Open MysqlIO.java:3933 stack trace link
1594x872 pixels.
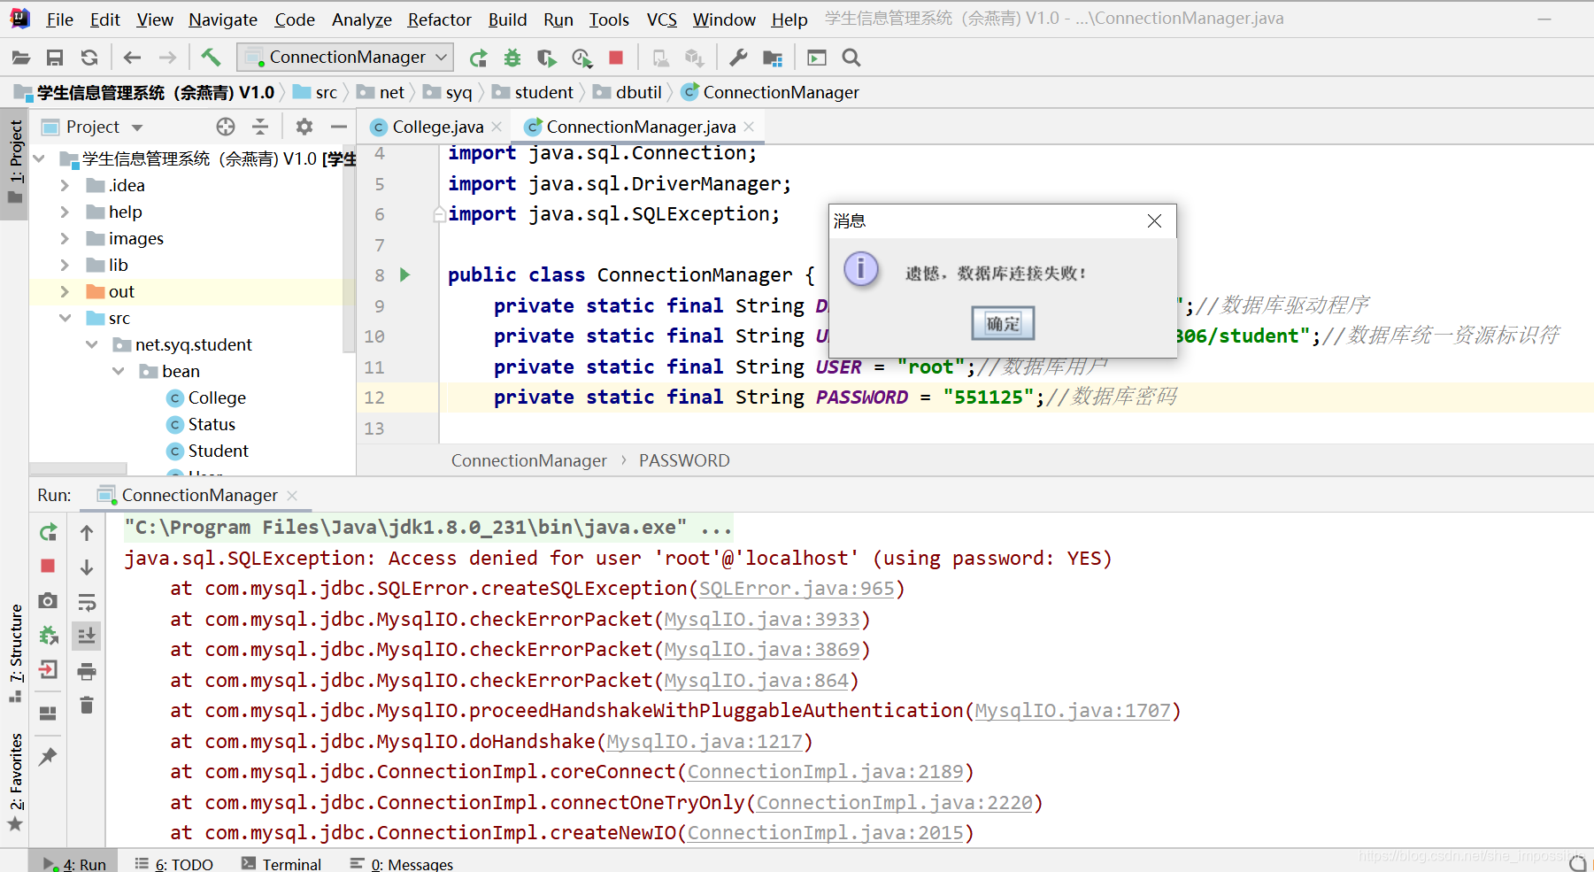[x=762, y=619]
